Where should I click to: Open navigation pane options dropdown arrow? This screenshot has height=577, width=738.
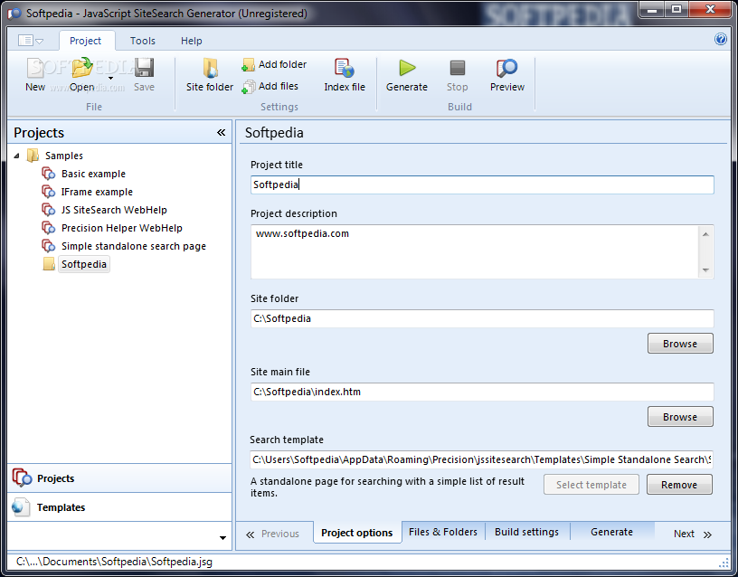pos(222,538)
